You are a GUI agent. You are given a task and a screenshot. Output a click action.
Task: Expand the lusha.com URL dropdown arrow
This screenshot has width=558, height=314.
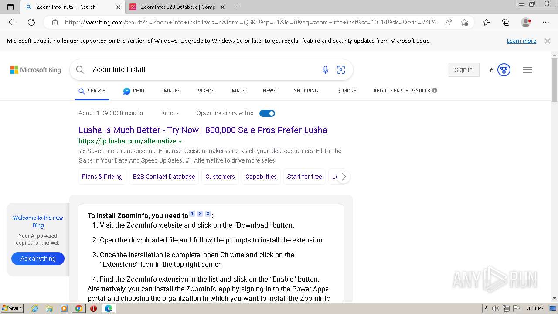coord(180,142)
